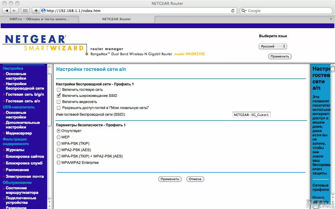
Task: Toggle the 'Включить видеосеть' checkbox
Action: click(x=59, y=102)
